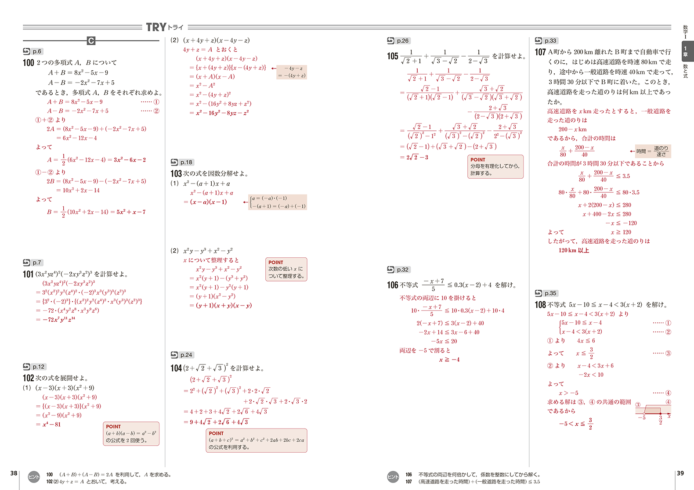Click the number line diagram in problem 108

pyautogui.click(x=653, y=412)
